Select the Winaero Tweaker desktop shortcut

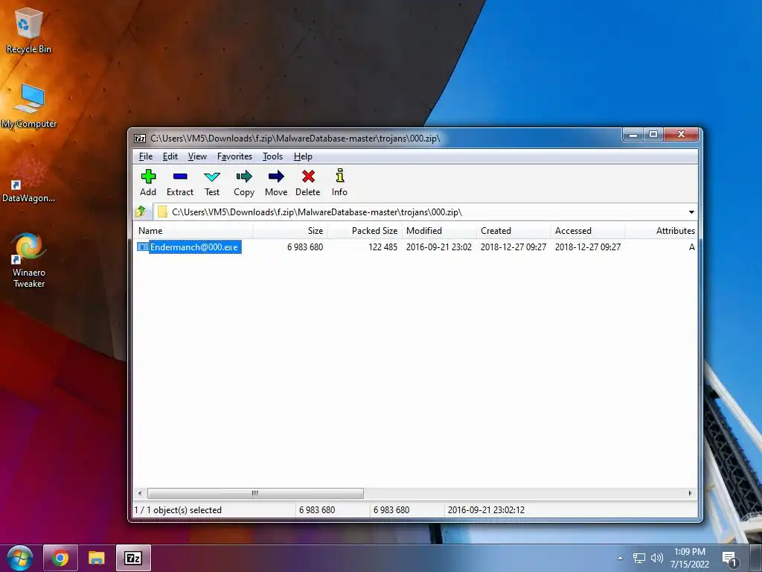click(29, 260)
